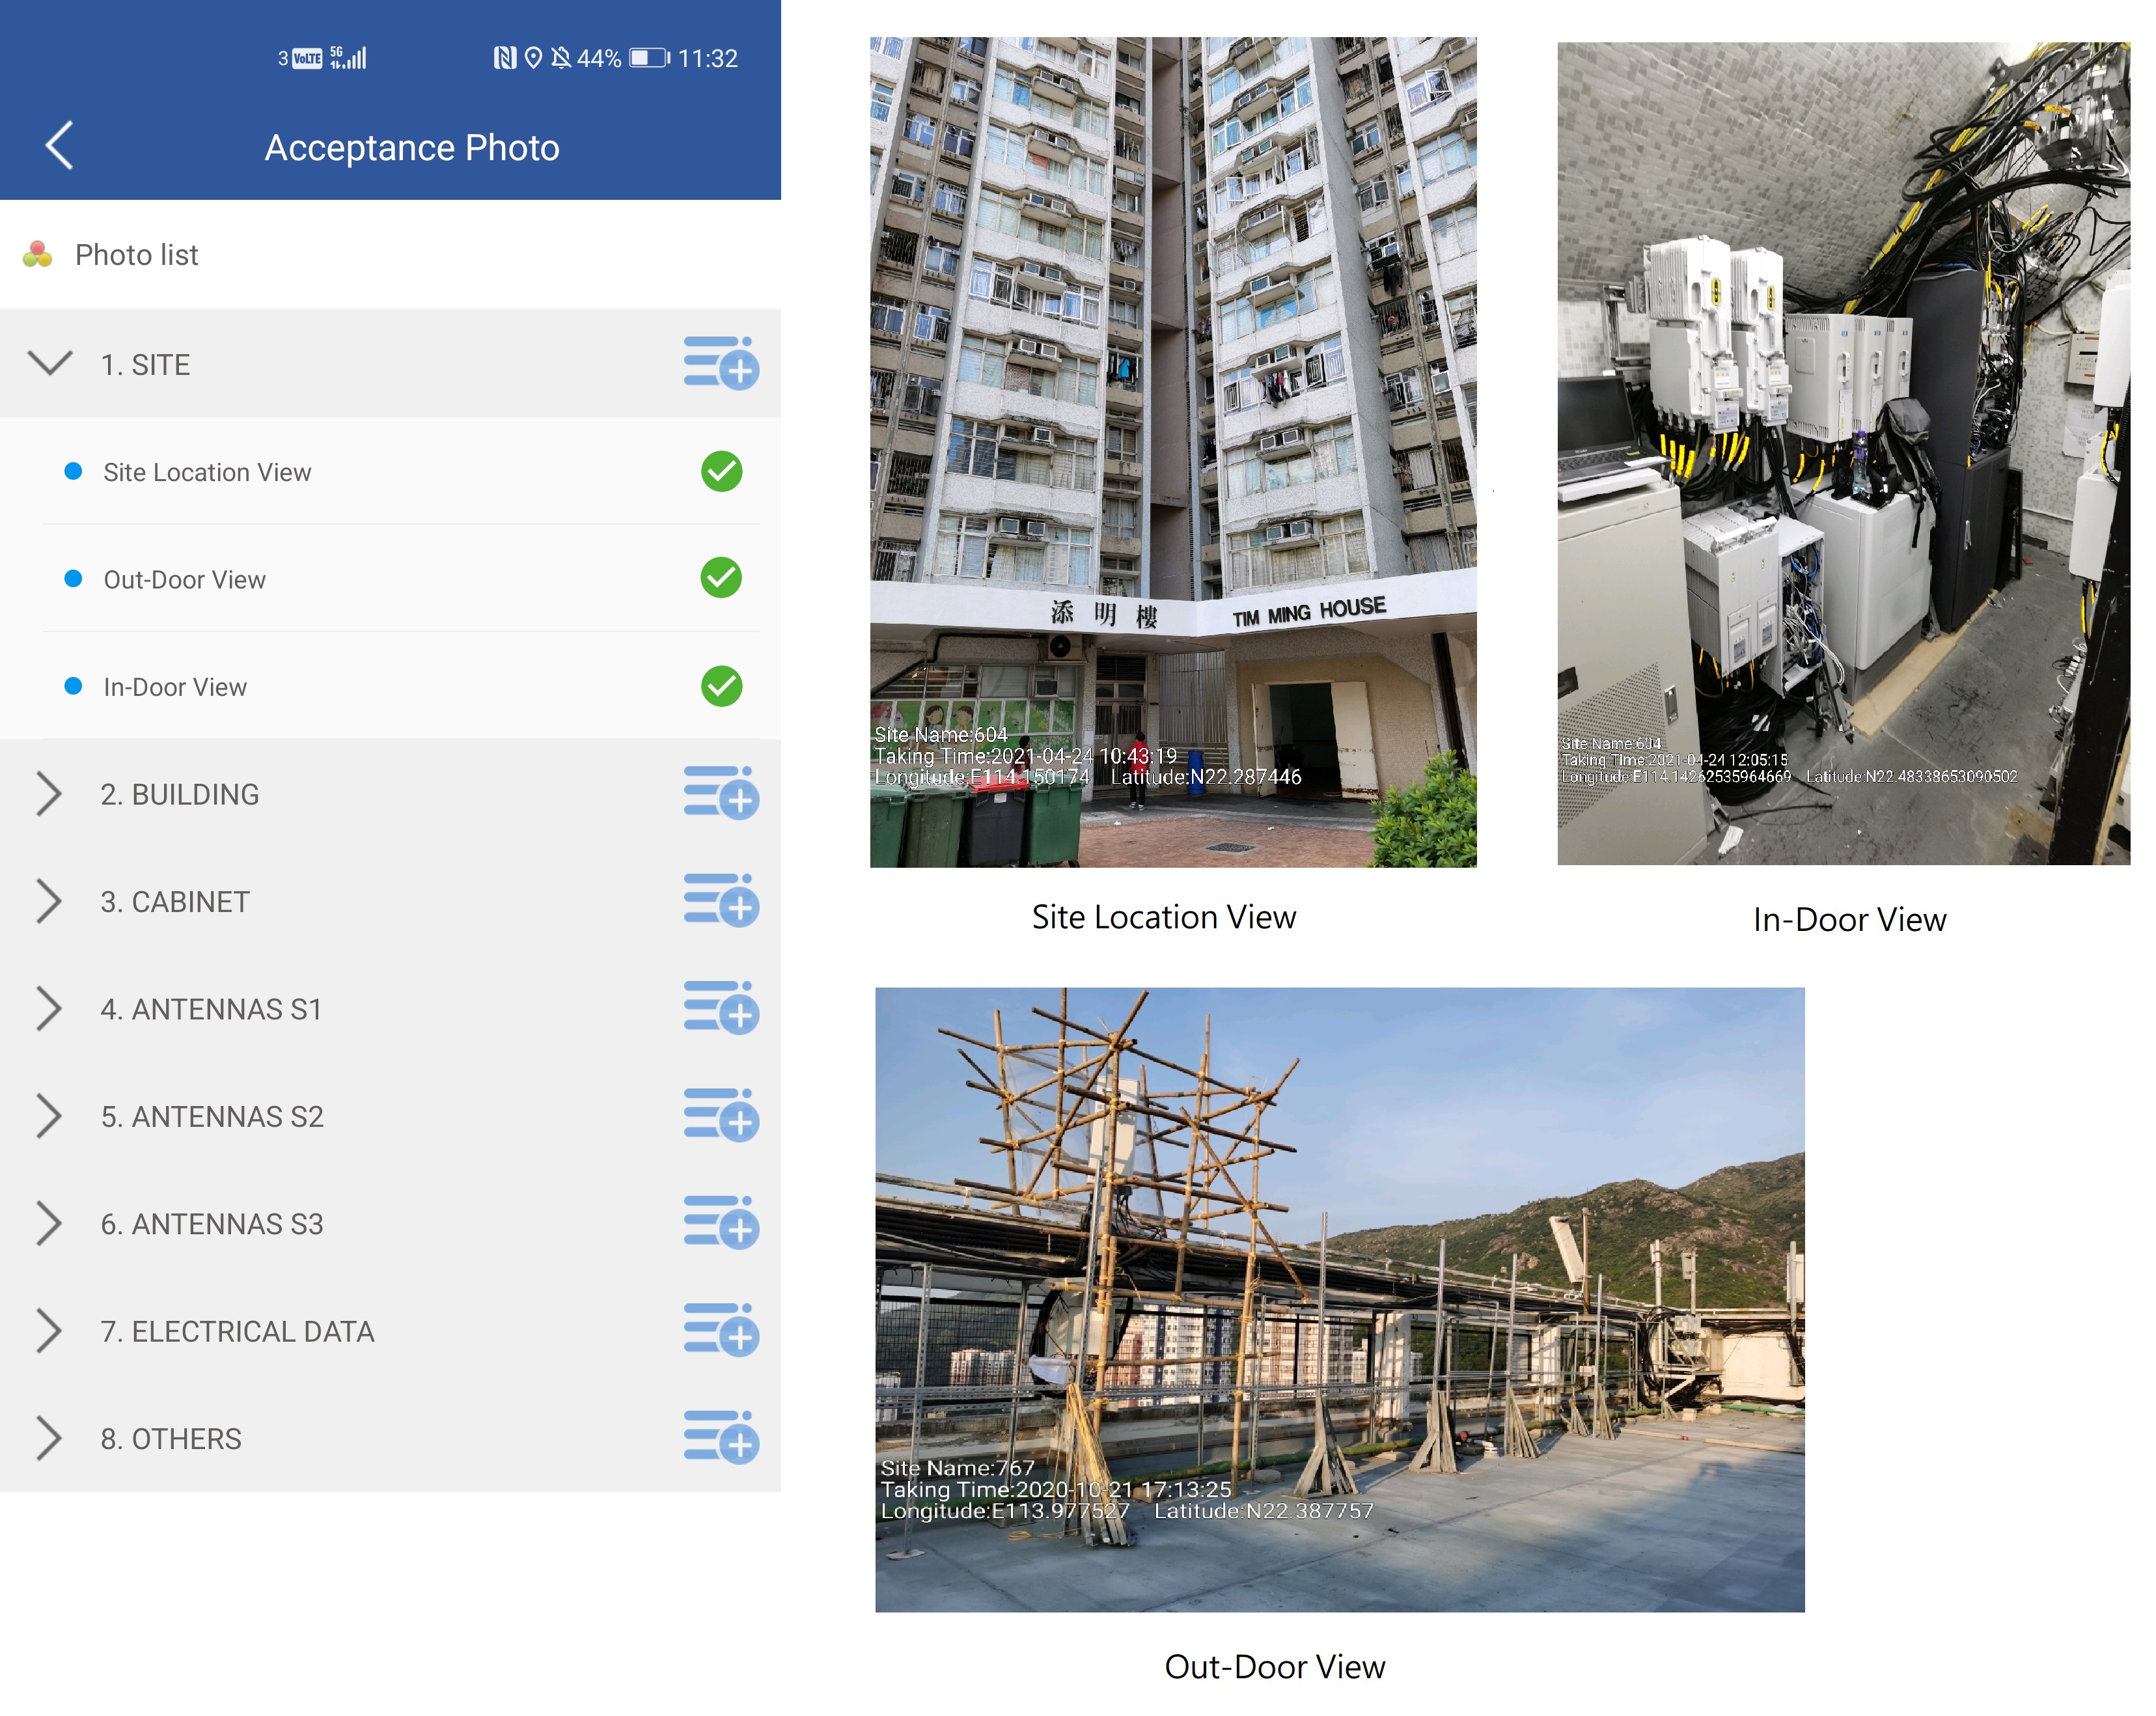Open the Tim Ming House site photo

click(x=1173, y=452)
